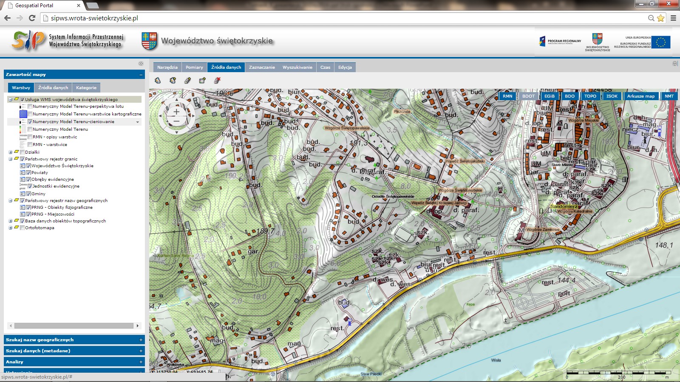
Task: Enable Numeryczny Model Terenu-perpektywa lotu layer
Action: (30, 107)
